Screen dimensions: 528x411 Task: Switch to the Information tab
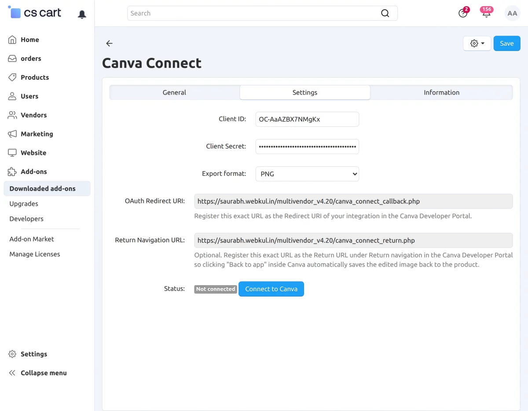[x=441, y=92]
